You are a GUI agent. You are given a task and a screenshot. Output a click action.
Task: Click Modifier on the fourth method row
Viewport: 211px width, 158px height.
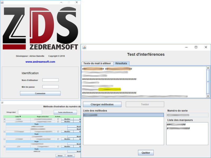(67, 139)
